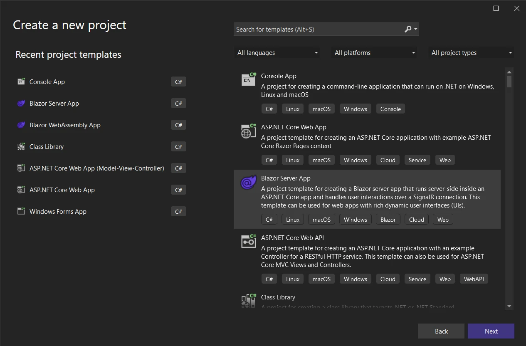Screen dimensions: 526x346
Task: Open the All project types dropdown
Action: pos(471,53)
